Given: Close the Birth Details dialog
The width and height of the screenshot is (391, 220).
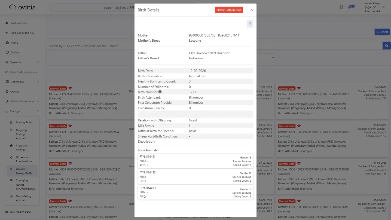Looking at the screenshot, I should click(x=251, y=10).
